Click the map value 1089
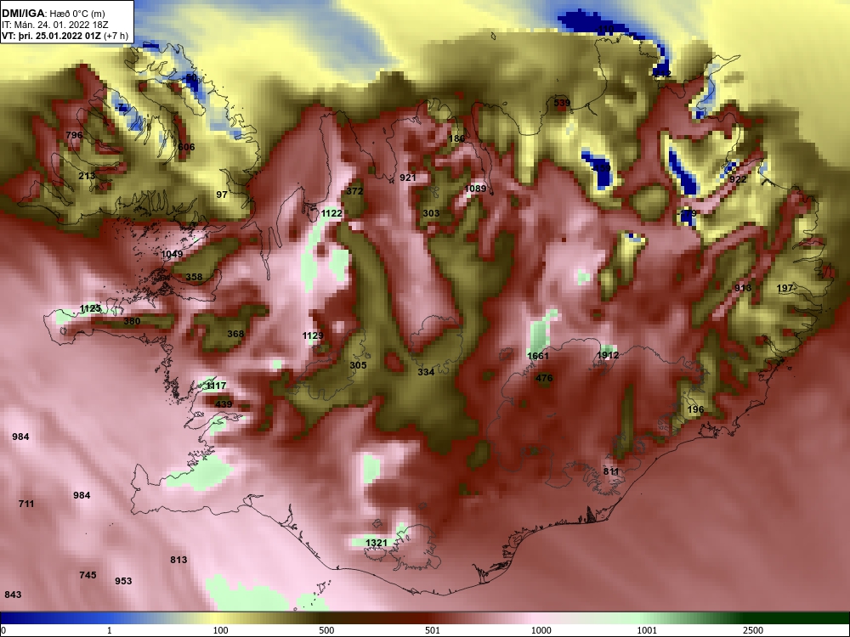 [475, 189]
